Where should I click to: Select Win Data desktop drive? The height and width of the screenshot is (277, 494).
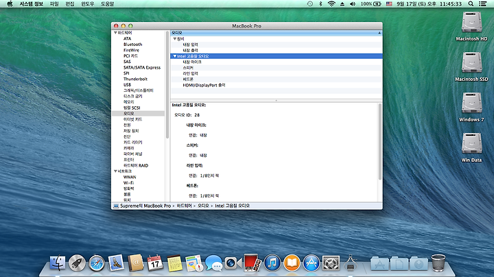[471, 147]
